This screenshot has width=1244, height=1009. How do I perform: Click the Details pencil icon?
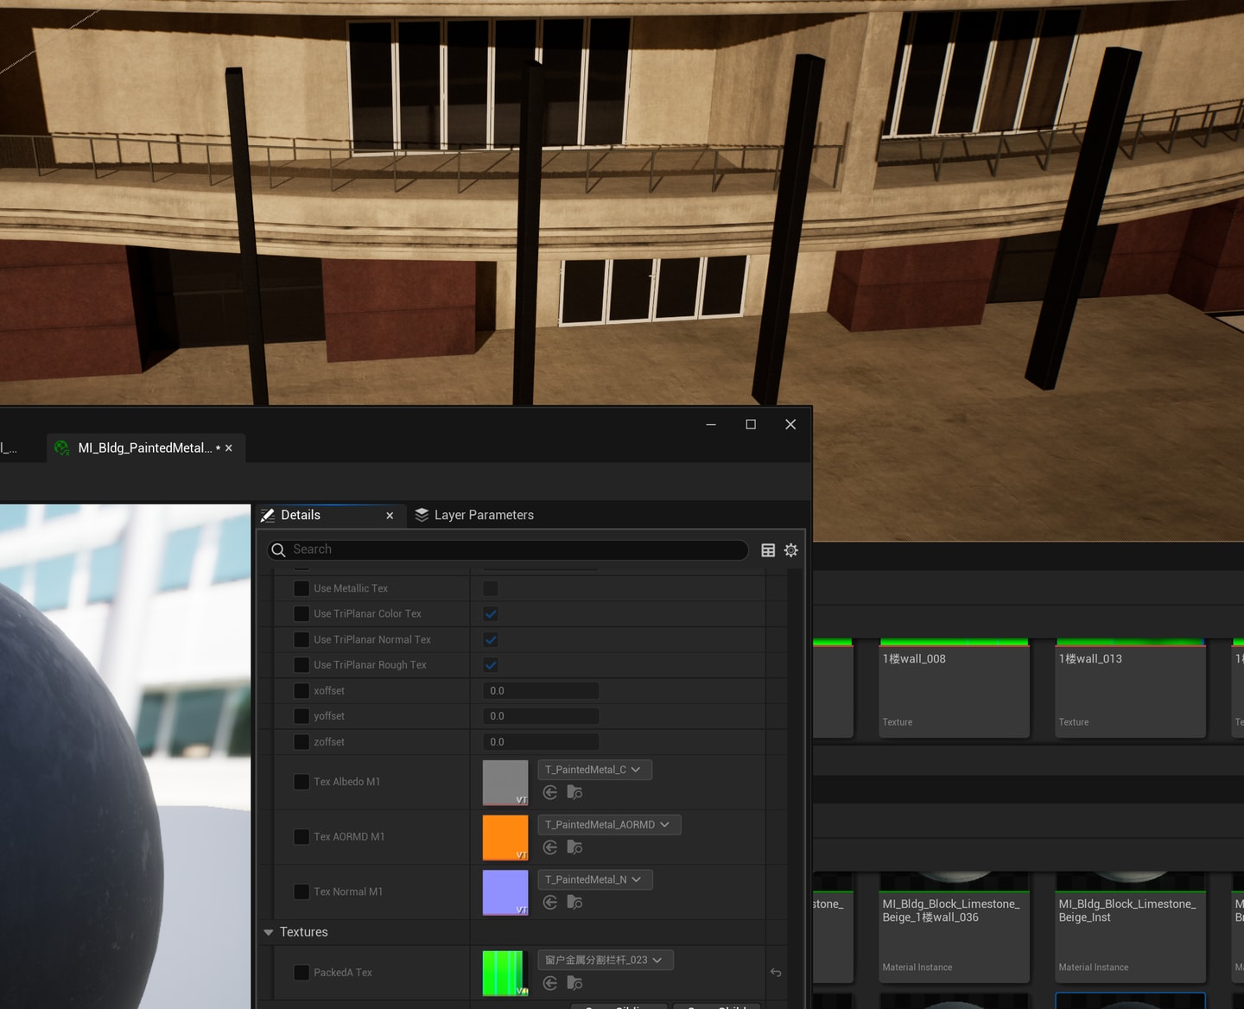tap(268, 515)
